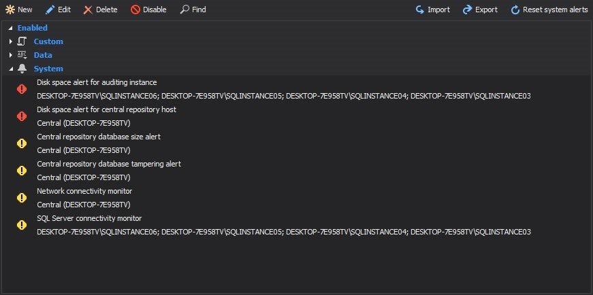Click the Import button label

438,10
